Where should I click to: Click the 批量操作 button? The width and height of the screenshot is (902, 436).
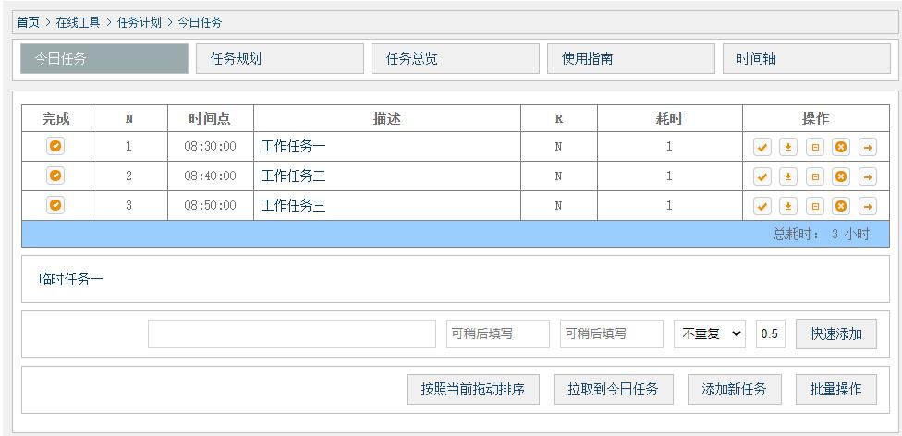point(836,390)
